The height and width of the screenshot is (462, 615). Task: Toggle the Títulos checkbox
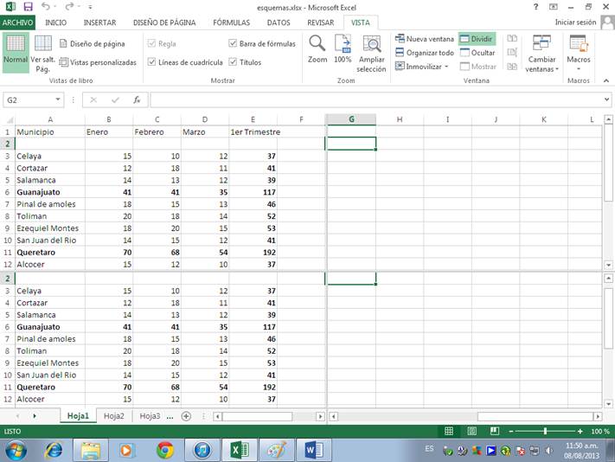tap(234, 62)
